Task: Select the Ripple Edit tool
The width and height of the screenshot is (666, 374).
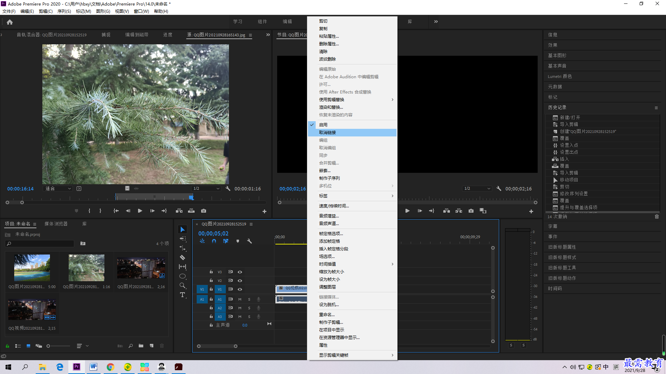Action: [182, 248]
